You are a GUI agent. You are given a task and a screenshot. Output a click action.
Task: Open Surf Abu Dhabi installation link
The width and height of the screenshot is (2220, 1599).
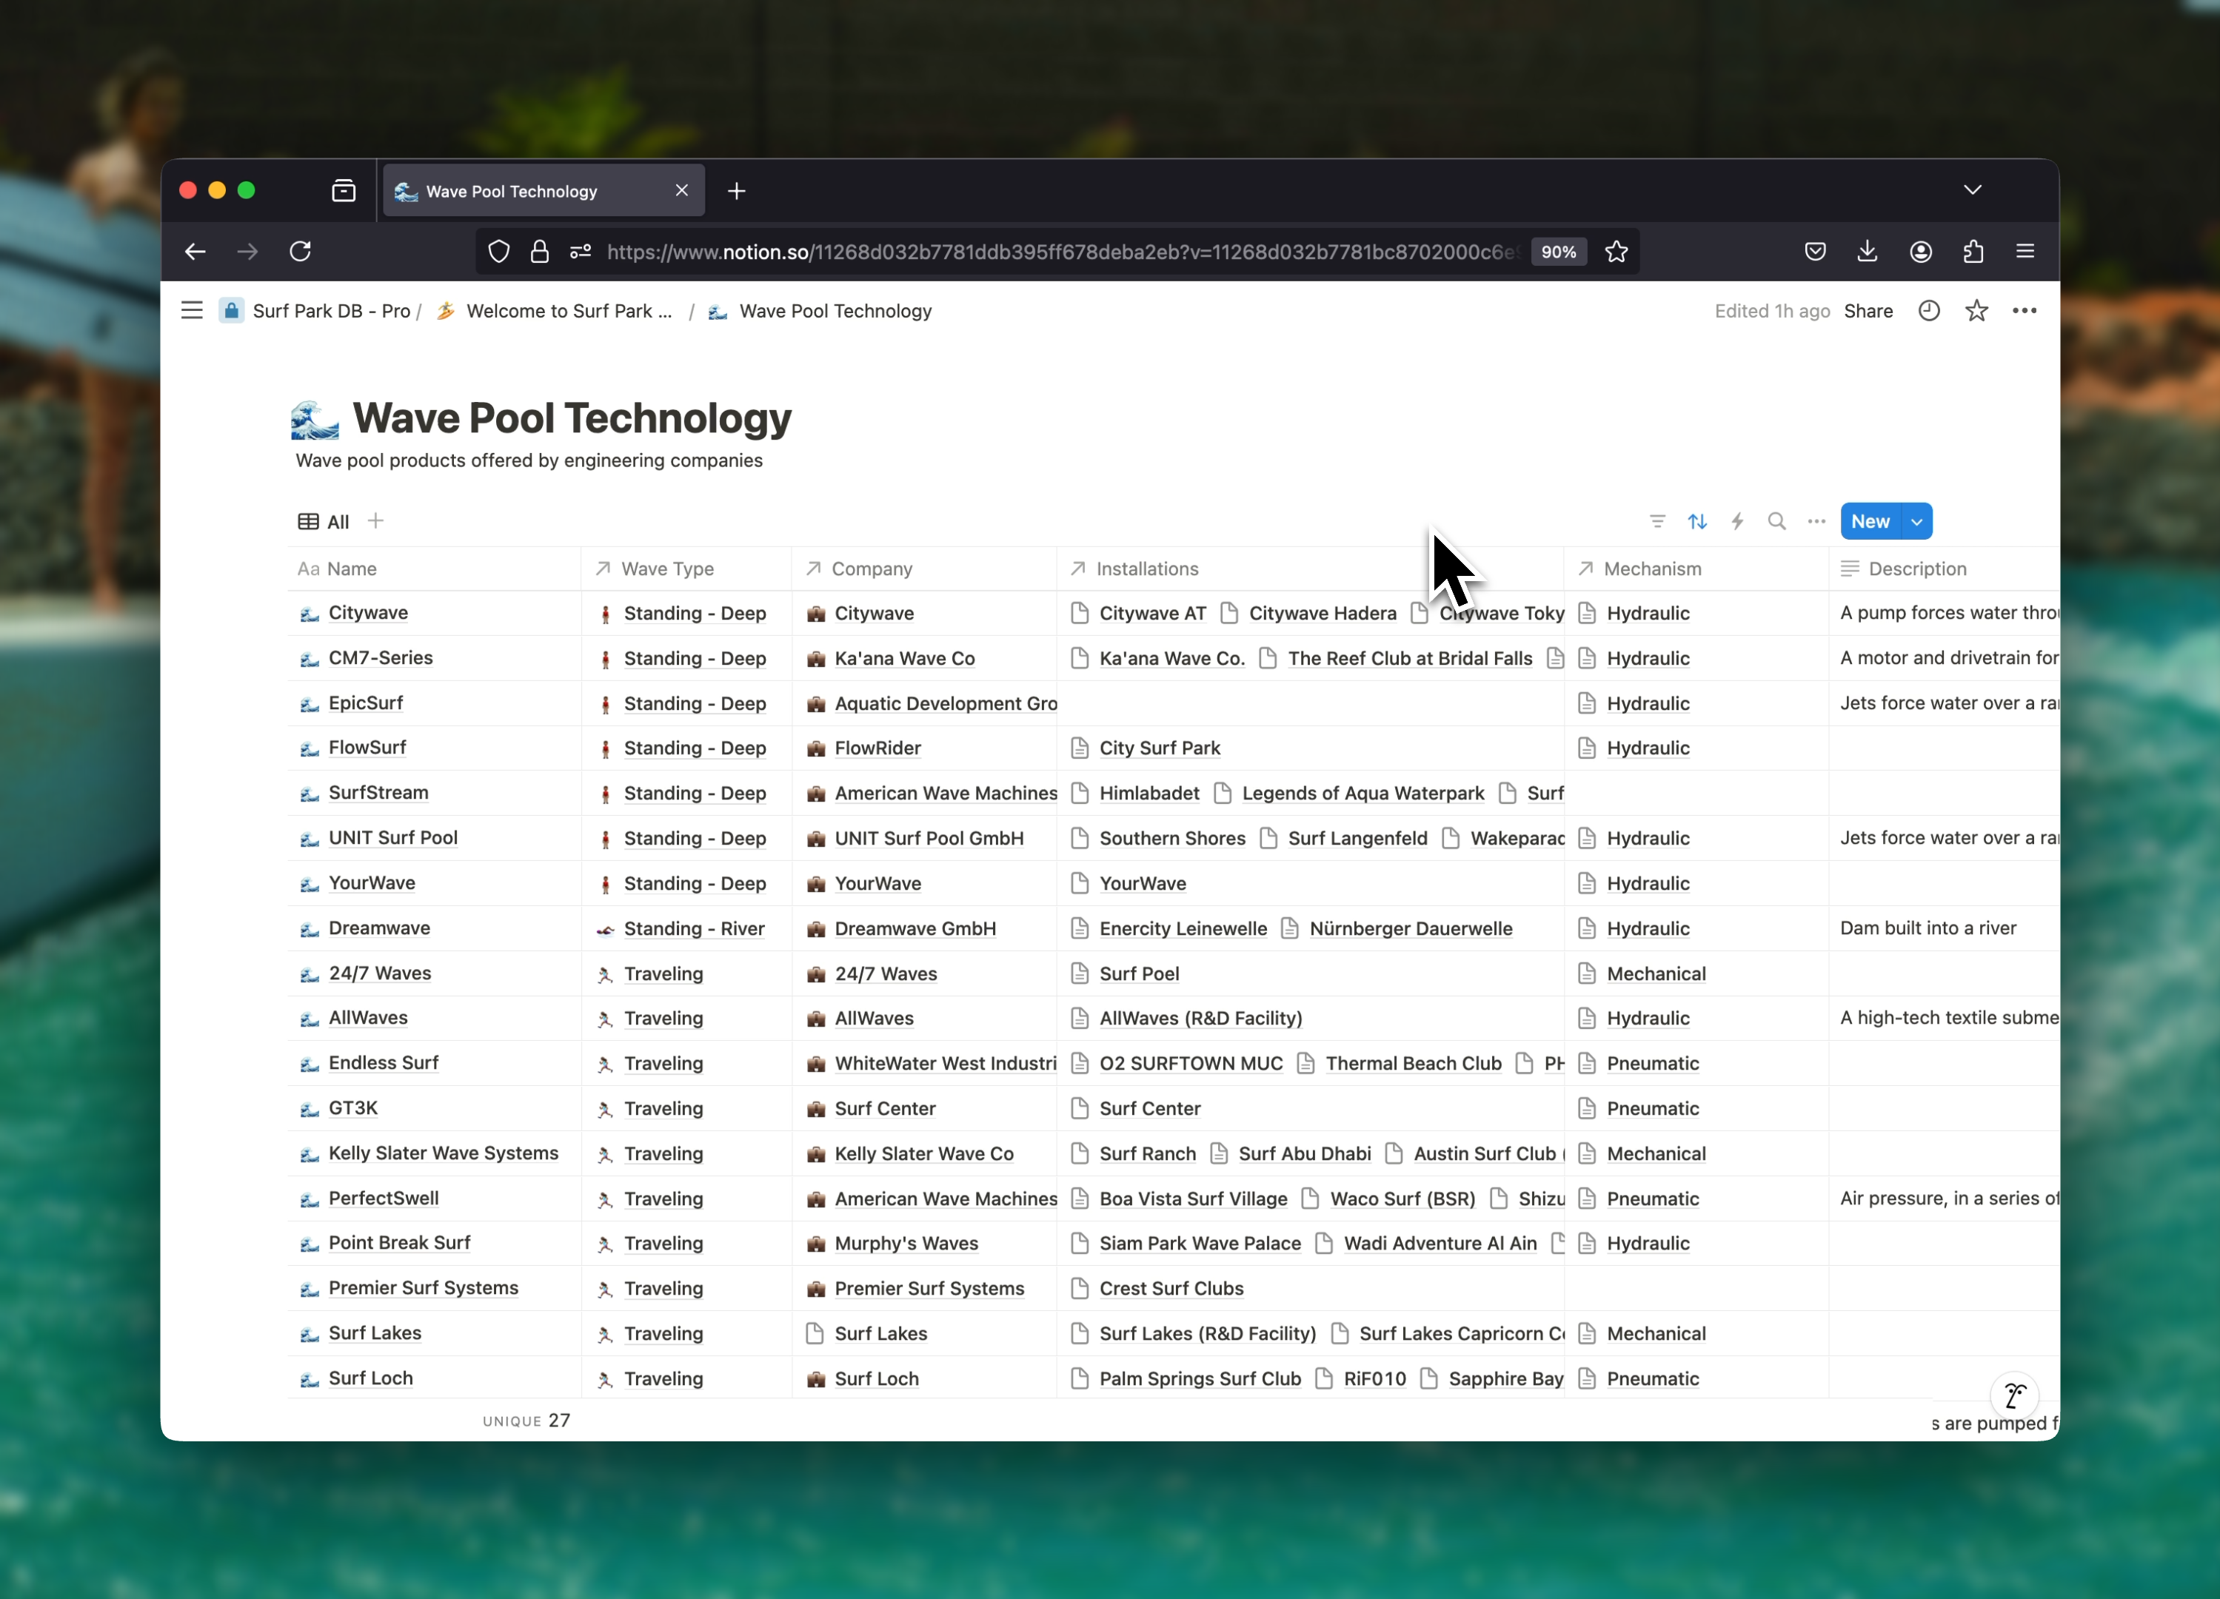1304,1154
